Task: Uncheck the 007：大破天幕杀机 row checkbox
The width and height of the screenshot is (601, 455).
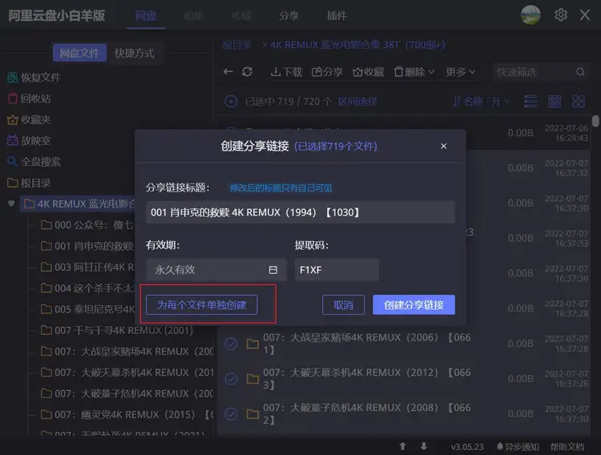Action: click(231, 379)
